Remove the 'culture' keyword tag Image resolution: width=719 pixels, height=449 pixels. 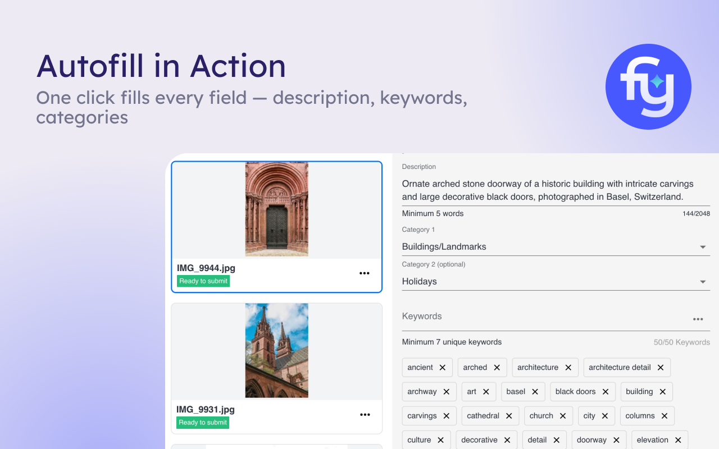[441, 440]
